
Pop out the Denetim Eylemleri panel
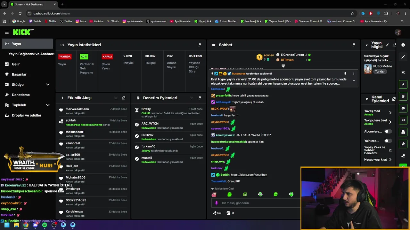click(x=199, y=98)
